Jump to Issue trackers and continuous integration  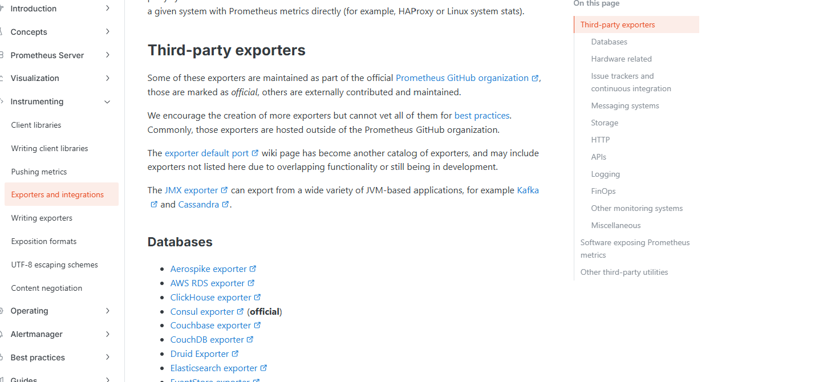631,82
